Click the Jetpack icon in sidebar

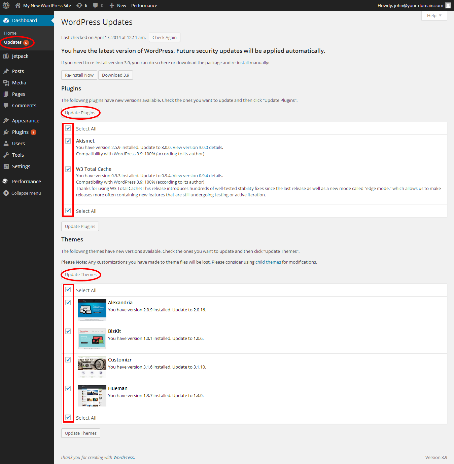point(6,56)
